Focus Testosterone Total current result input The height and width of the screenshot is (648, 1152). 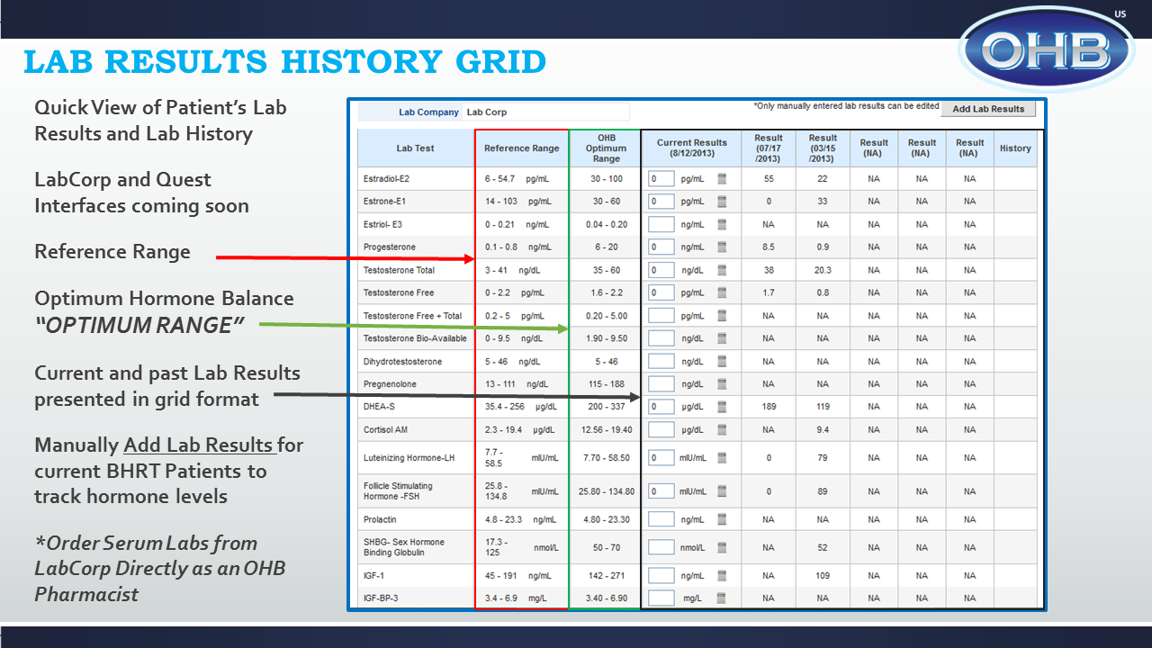661,270
